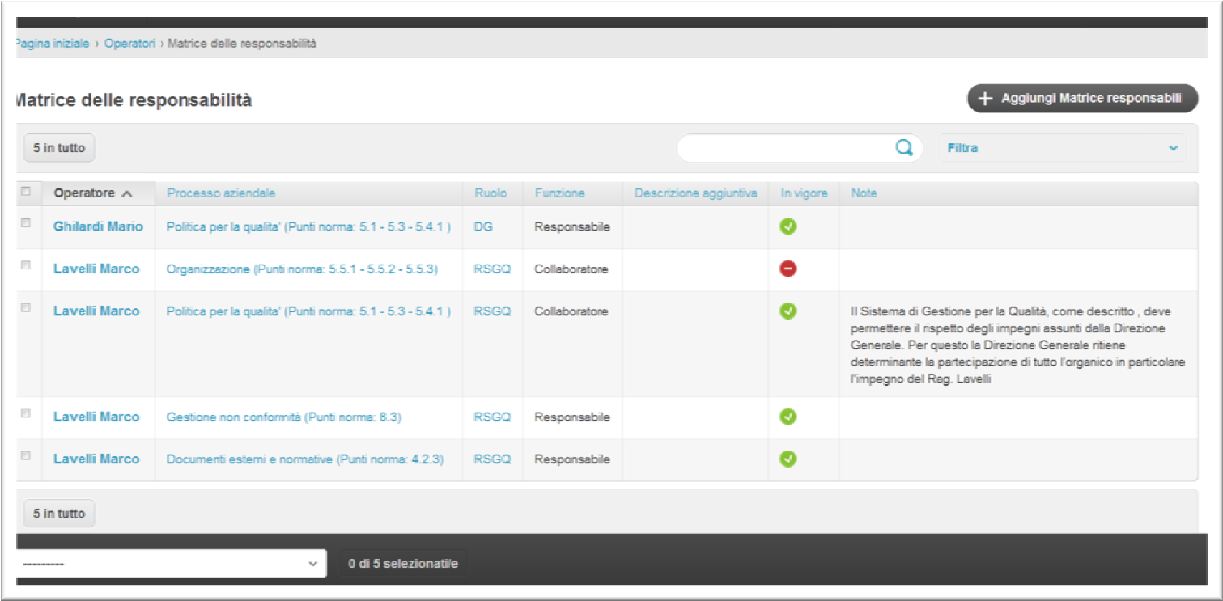This screenshot has height=601, width=1223.
Task: Click red not-in-force icon on Organizzazione row
Action: pos(788,269)
